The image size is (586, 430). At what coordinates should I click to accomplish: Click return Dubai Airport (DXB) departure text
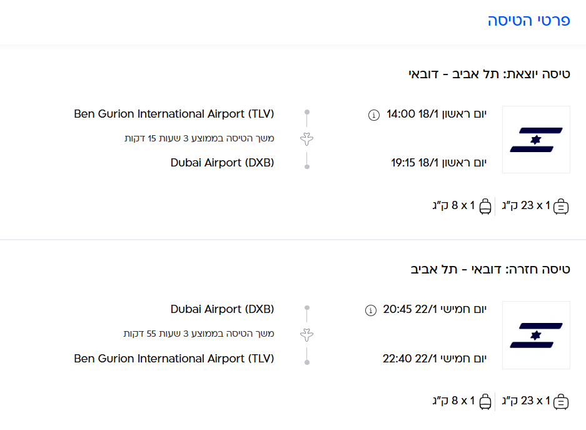pyautogui.click(x=222, y=309)
